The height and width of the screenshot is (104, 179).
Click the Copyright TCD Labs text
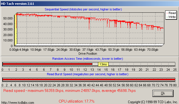152,102
